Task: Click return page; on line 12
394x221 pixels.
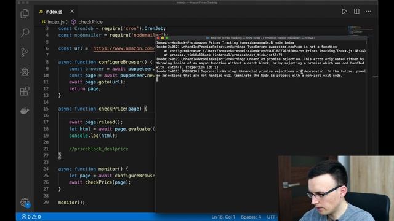Action: point(85,88)
